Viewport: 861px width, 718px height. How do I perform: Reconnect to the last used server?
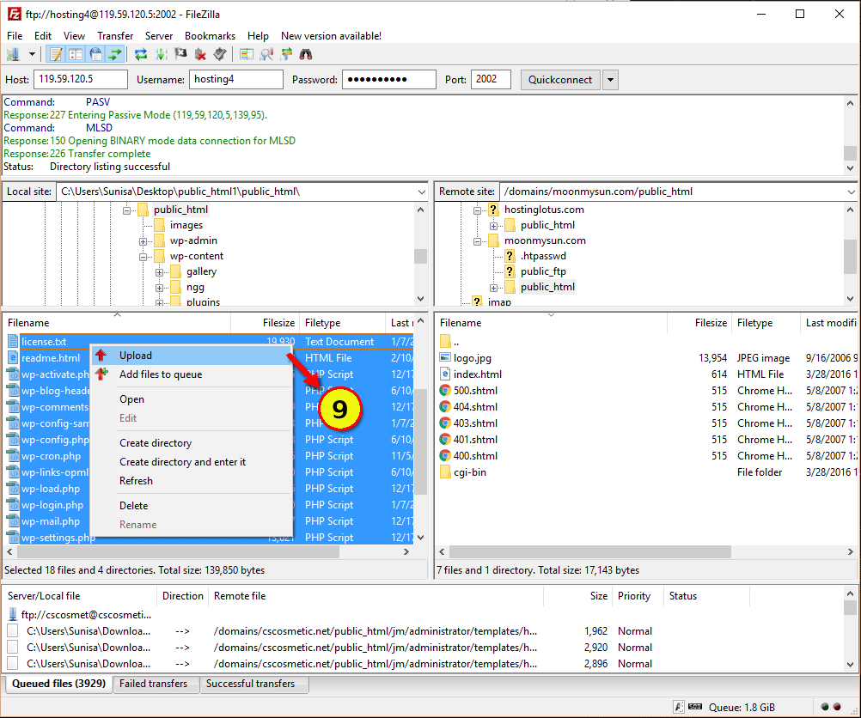point(220,54)
